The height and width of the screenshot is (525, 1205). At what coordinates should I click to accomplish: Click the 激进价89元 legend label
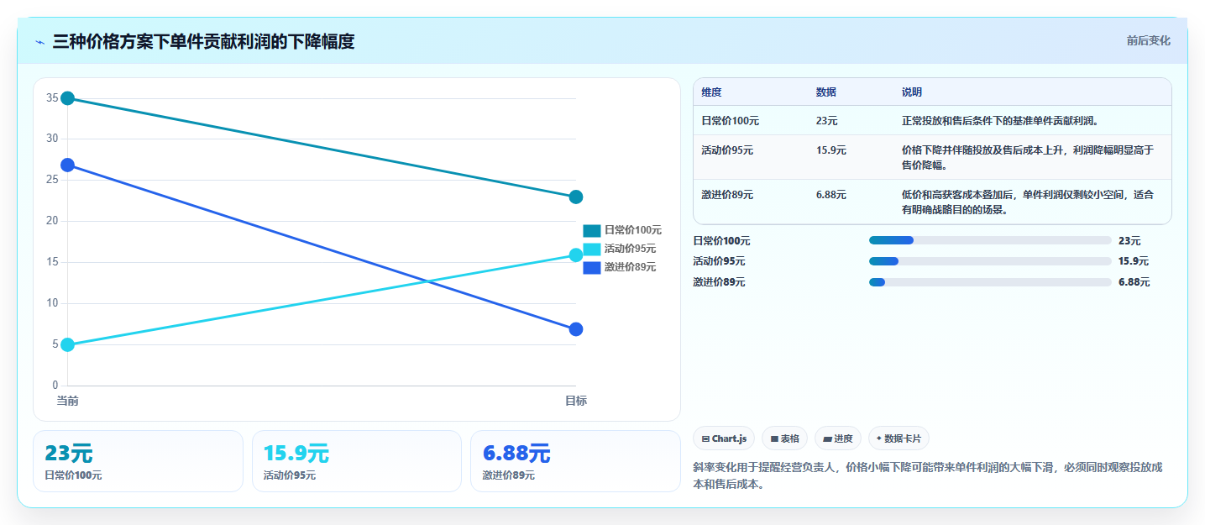630,267
